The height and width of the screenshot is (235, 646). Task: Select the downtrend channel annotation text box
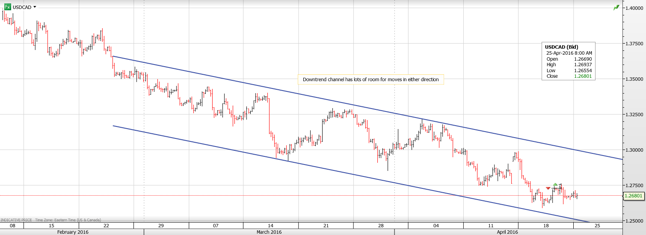[370, 79]
